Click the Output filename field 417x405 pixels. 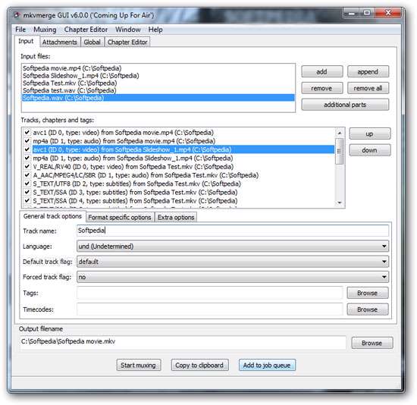pos(183,341)
